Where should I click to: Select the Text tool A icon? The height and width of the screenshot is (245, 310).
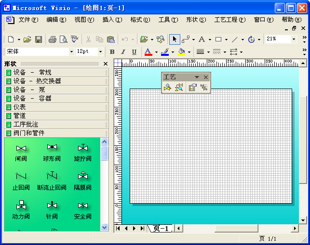(202, 39)
